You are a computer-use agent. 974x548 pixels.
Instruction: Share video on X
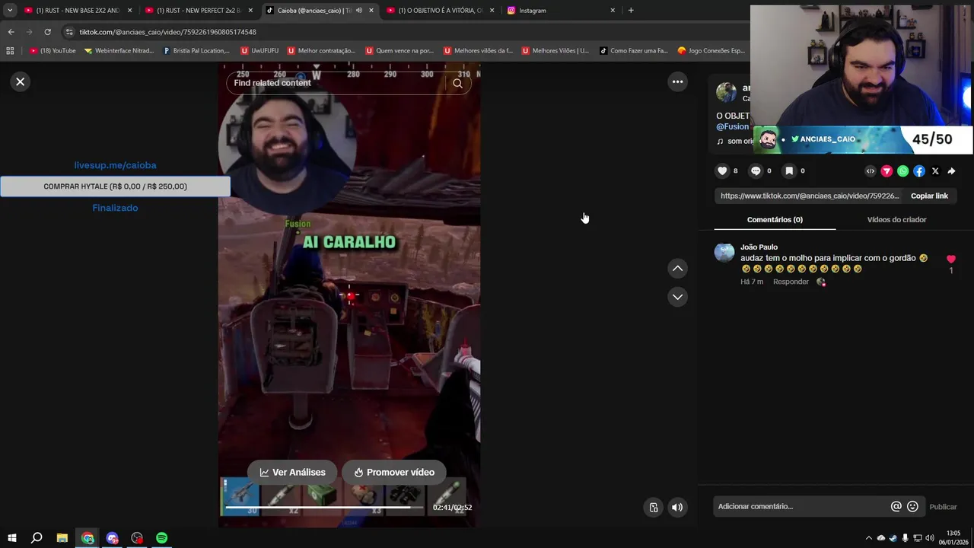pos(935,171)
